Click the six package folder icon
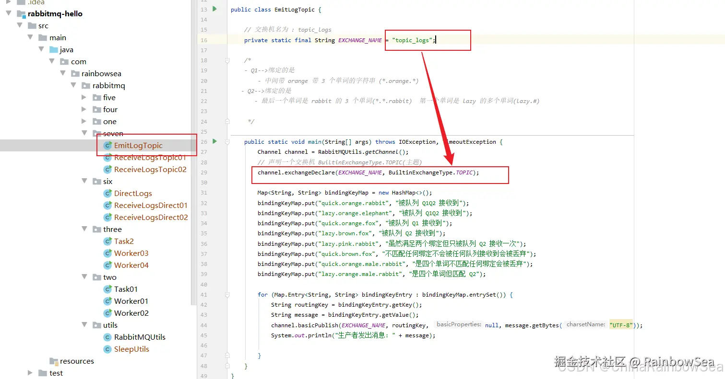The image size is (725, 379). click(x=97, y=181)
